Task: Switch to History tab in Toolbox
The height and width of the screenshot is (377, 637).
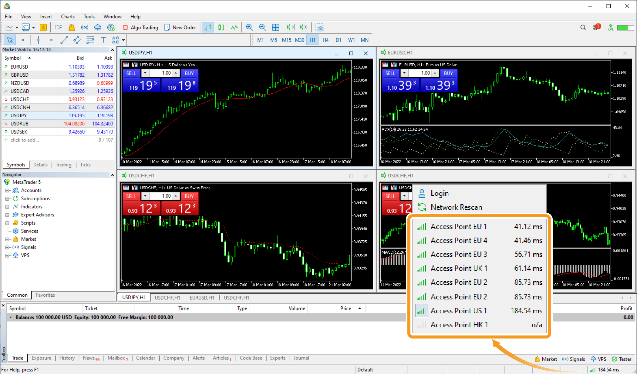Action: [x=67, y=358]
